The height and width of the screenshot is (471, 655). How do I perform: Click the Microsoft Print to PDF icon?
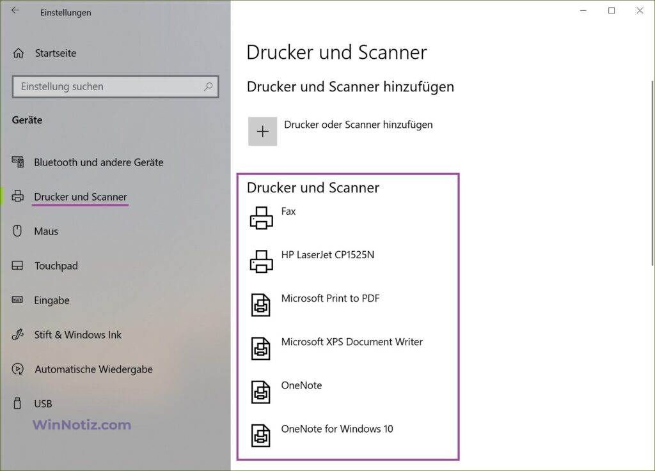[x=261, y=305]
